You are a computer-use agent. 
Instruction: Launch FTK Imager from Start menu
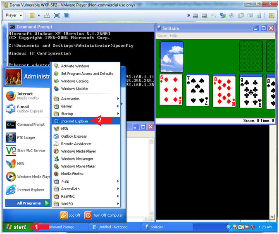coord(27,138)
